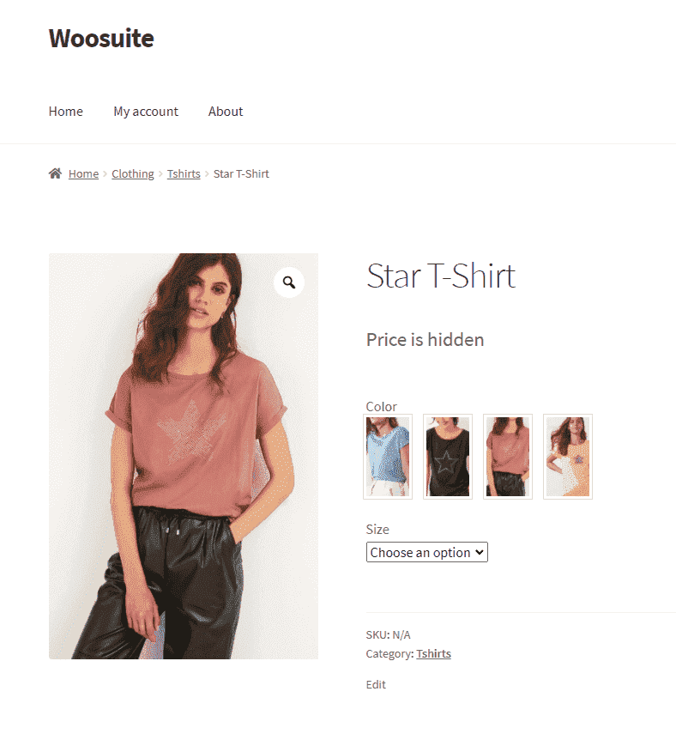Click the Star T-Shirt product heading
Viewport: 676px width, 734px height.
tap(441, 276)
